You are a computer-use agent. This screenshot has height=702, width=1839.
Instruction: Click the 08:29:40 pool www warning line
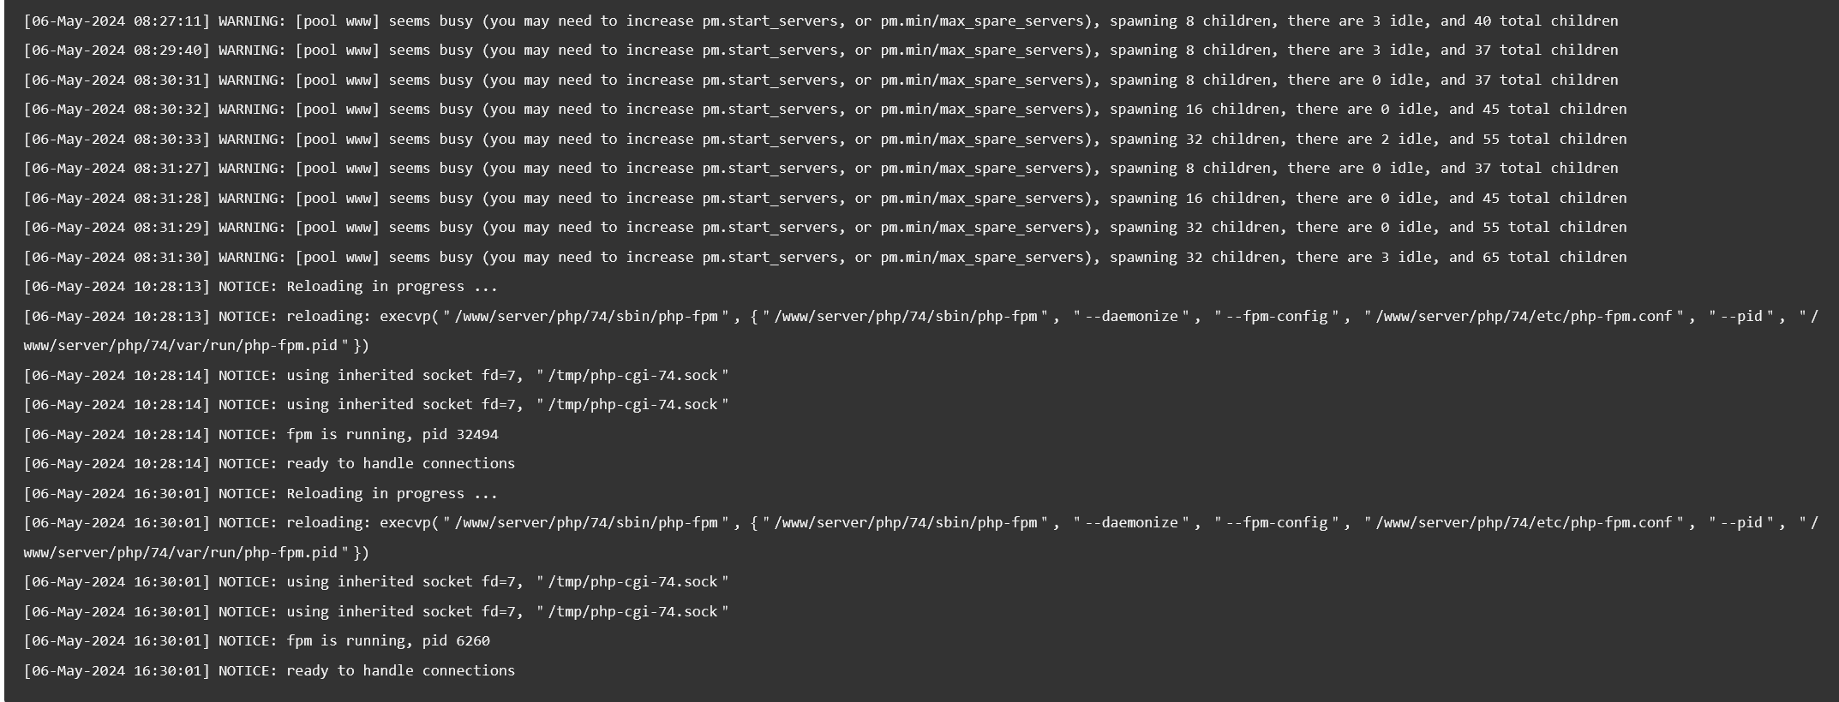point(821,51)
